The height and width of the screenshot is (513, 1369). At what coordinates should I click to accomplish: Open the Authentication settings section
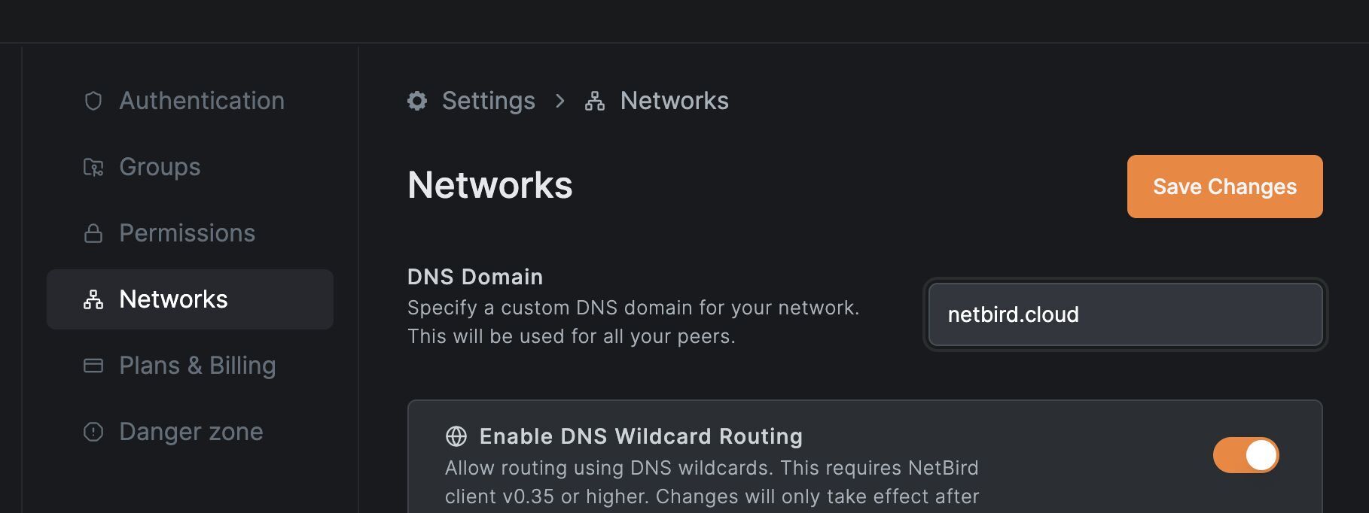(x=202, y=101)
